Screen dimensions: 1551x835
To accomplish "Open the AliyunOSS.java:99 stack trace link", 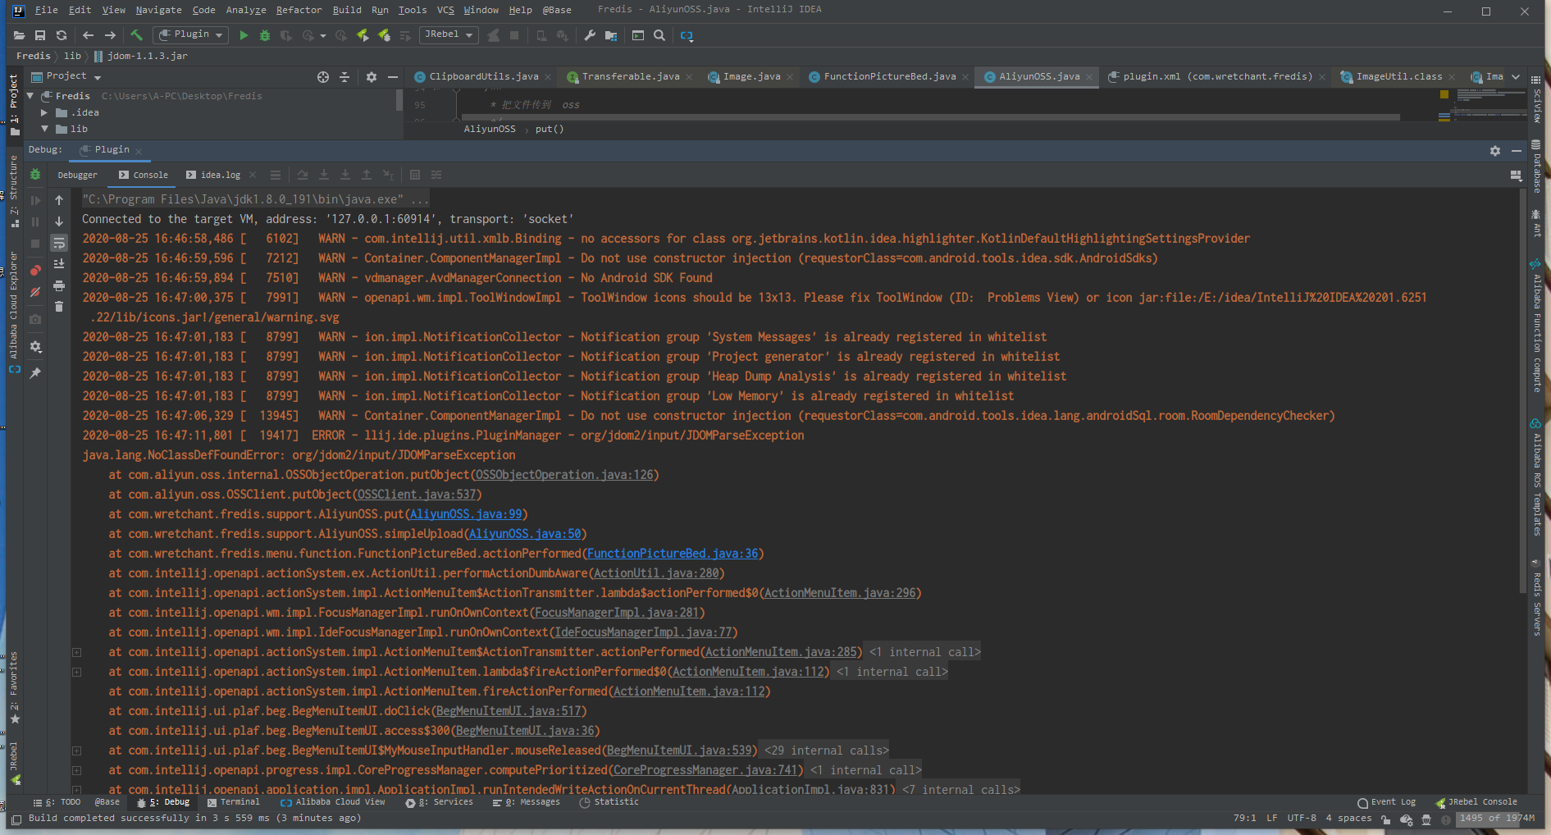I will click(x=466, y=514).
